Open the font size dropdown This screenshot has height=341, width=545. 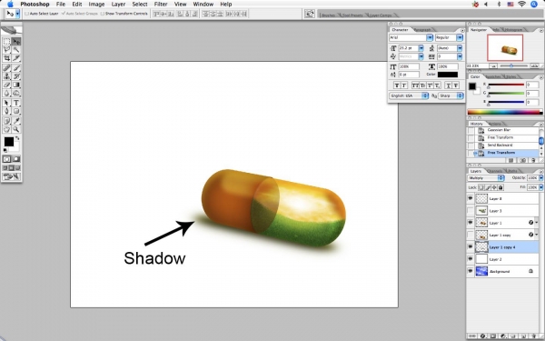pos(421,48)
